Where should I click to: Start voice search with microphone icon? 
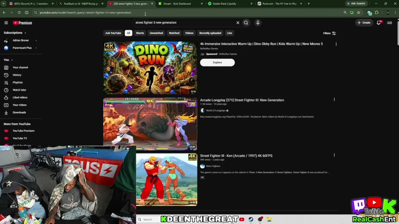[x=258, y=22]
